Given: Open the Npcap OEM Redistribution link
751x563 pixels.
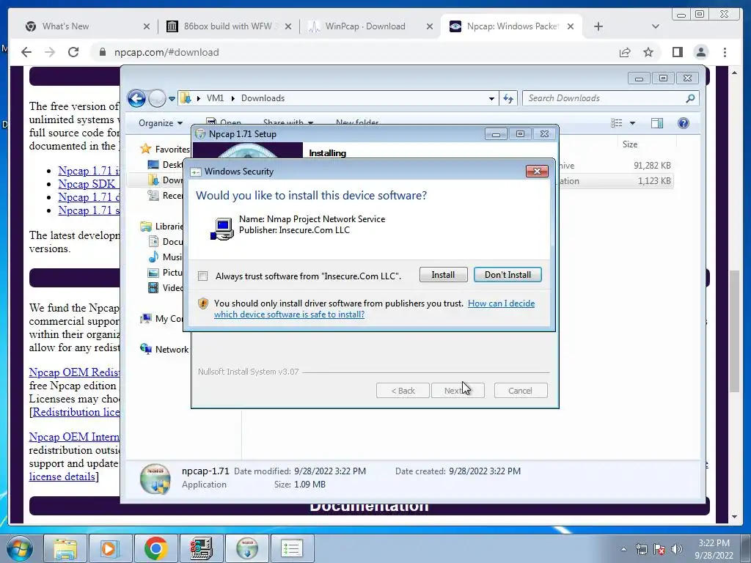Looking at the screenshot, I should [x=74, y=372].
